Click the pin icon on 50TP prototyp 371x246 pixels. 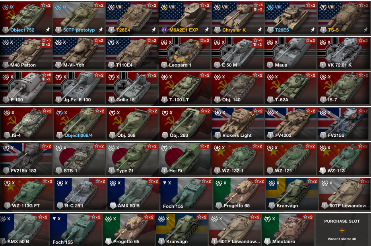coord(101,30)
